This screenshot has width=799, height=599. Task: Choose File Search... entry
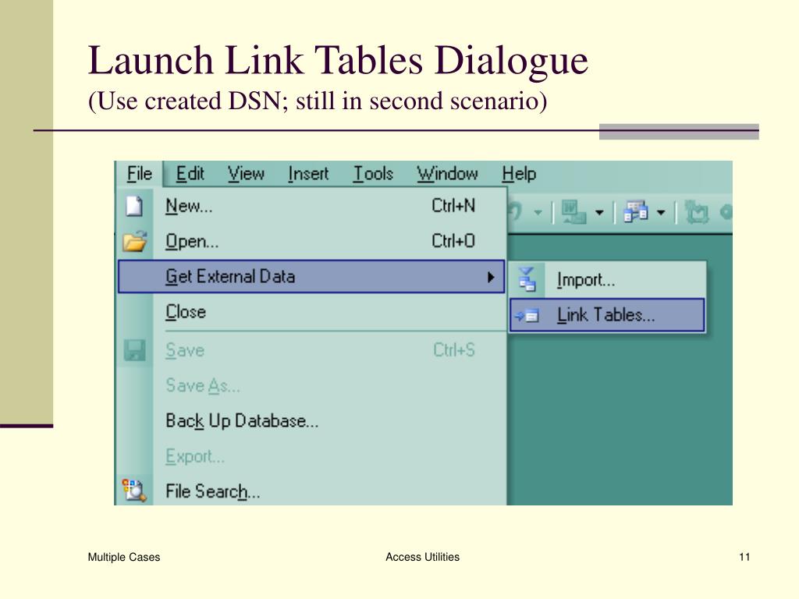(x=311, y=491)
